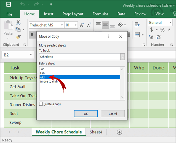Click the next sheet navigation arrow
176x143 pixels.
click(18, 132)
